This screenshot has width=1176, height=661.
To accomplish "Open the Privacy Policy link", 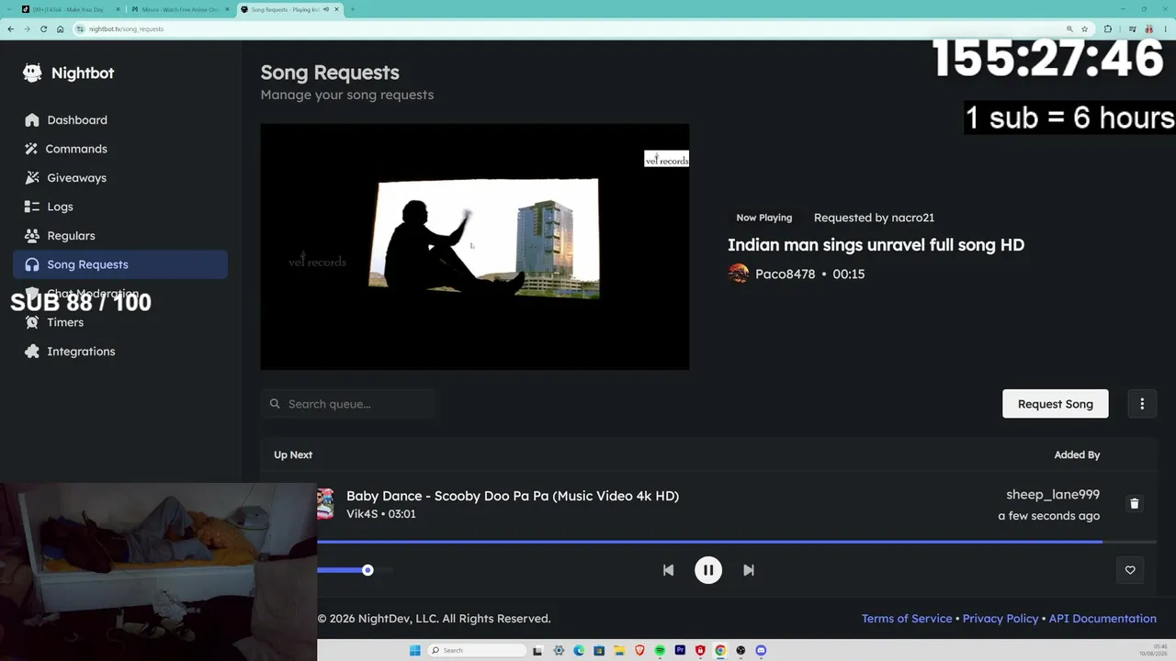I will coord(1001,619).
